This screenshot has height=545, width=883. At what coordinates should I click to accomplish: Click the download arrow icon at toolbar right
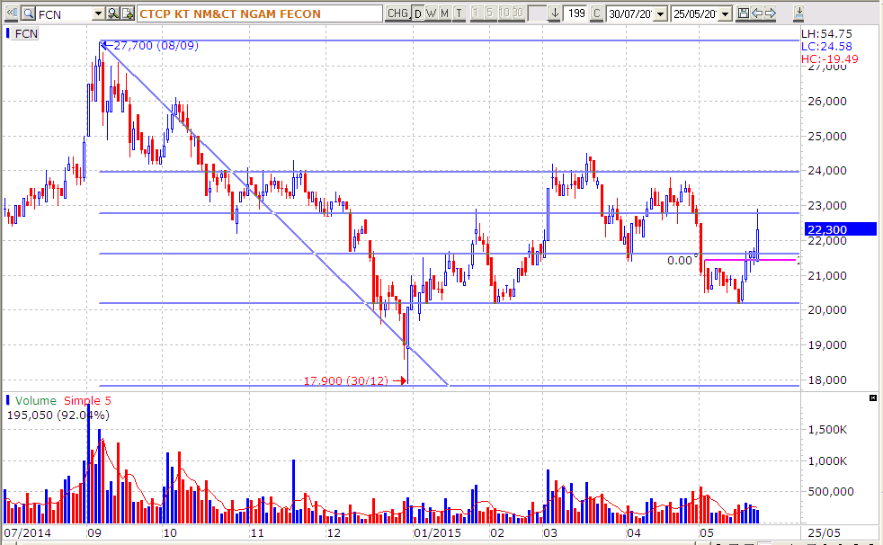(x=798, y=13)
